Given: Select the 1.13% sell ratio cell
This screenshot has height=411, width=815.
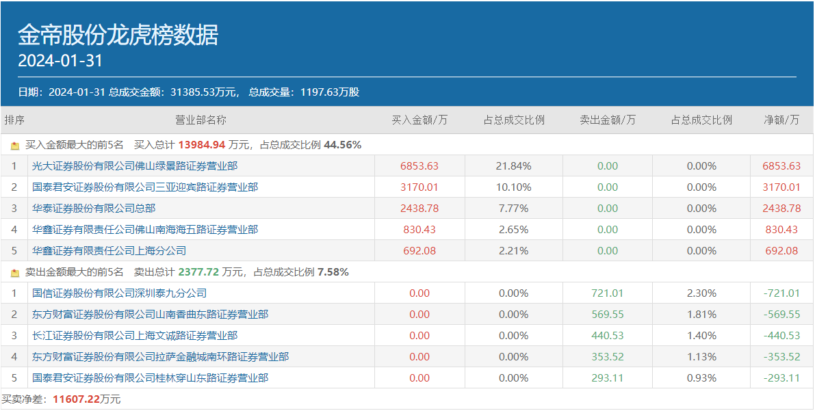Looking at the screenshot, I should point(701,357).
